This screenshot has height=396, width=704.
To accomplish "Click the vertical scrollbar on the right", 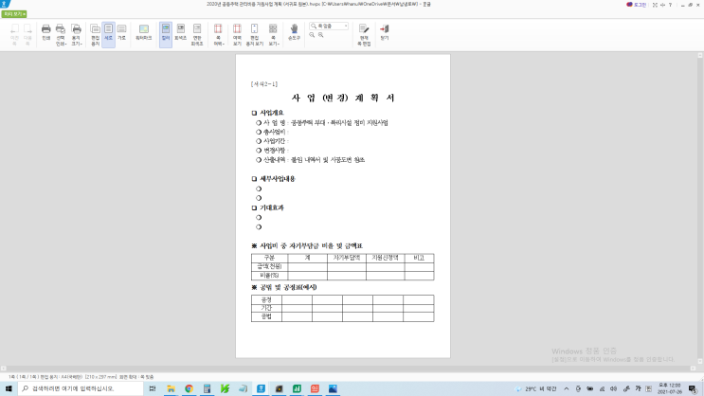I will pos(700,208).
